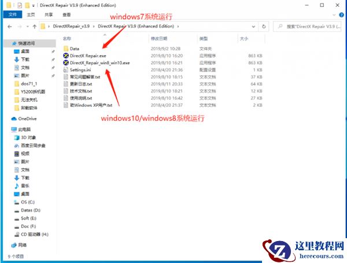Open the help question mark icon
Viewport: 347px width, 263px height.
(341, 15)
